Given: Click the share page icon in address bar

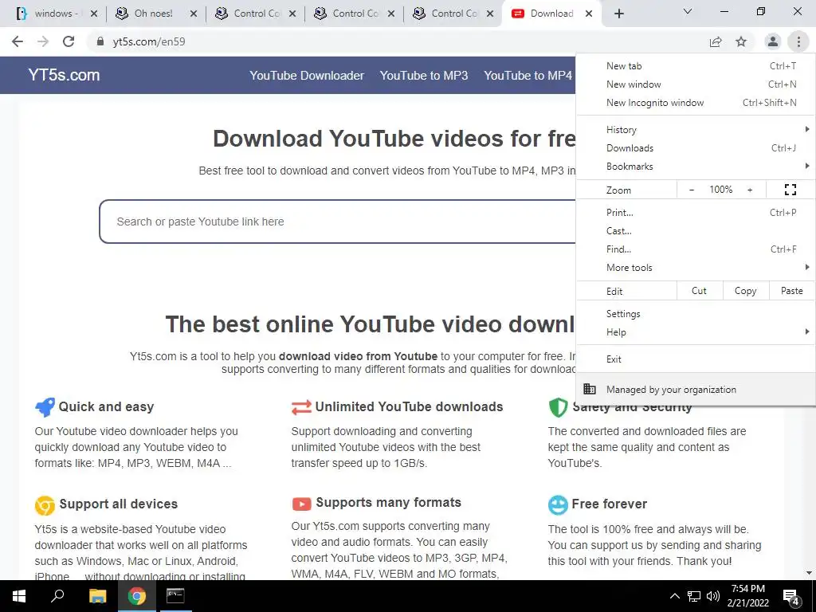Looking at the screenshot, I should click(716, 41).
